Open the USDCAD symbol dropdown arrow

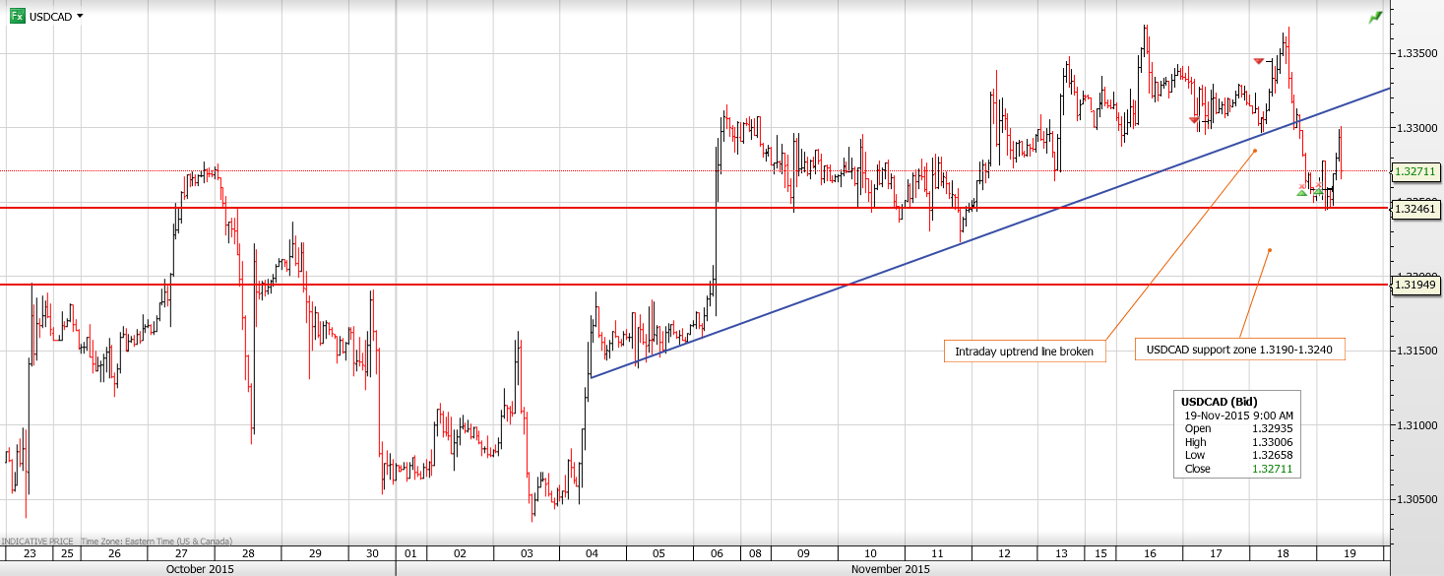[80, 16]
